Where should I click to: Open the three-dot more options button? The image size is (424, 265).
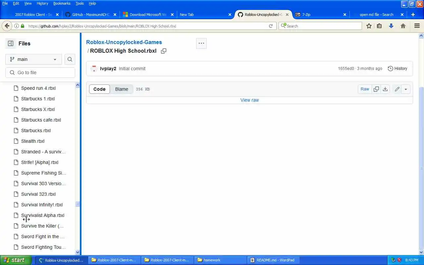tap(201, 43)
